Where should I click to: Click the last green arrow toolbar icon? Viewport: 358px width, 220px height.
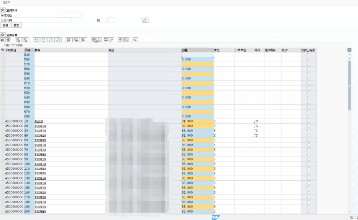(x=135, y=40)
